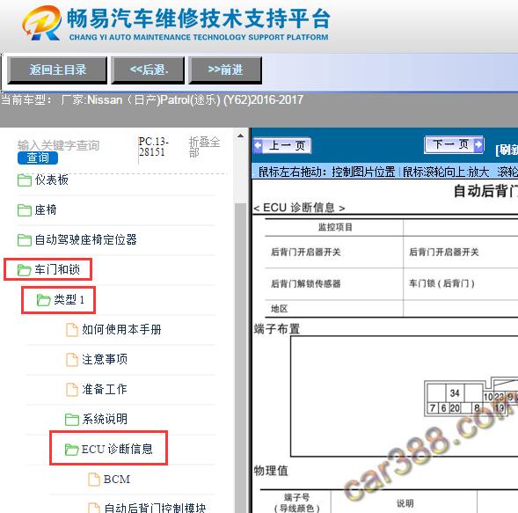Expand the 系统说明 folder
This screenshot has width=518, height=513.
pos(105,419)
